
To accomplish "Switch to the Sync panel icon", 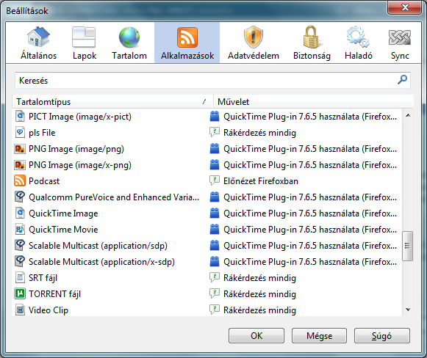I will coord(400,37).
